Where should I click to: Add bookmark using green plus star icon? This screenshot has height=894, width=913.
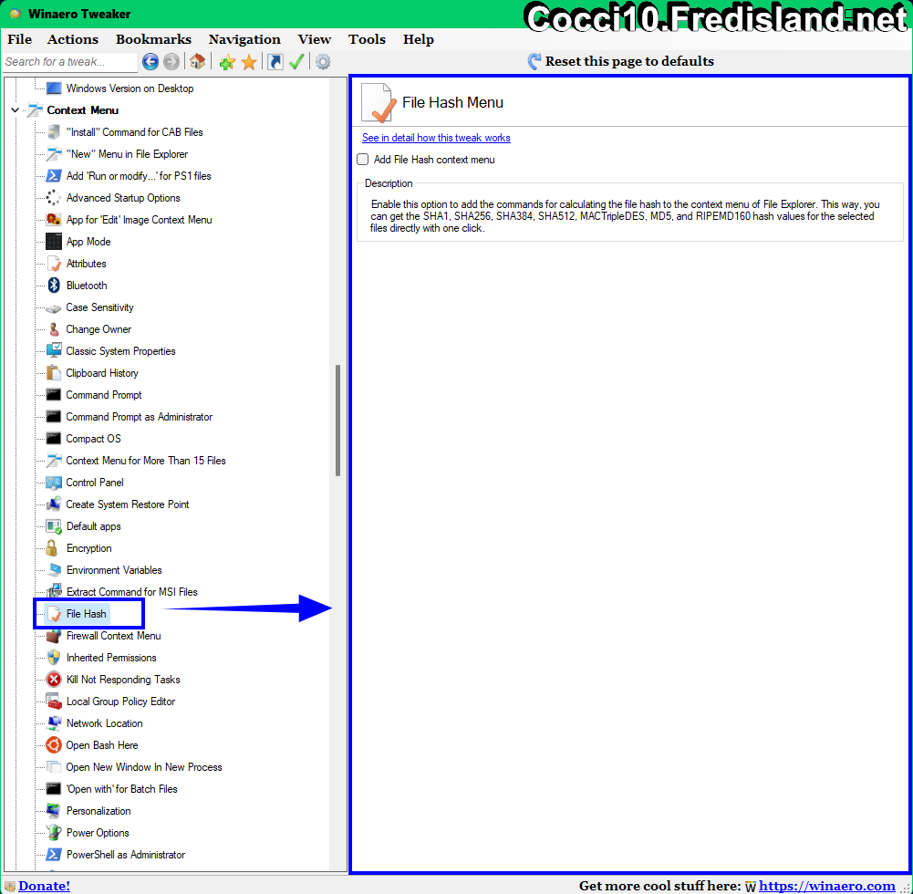tap(227, 62)
